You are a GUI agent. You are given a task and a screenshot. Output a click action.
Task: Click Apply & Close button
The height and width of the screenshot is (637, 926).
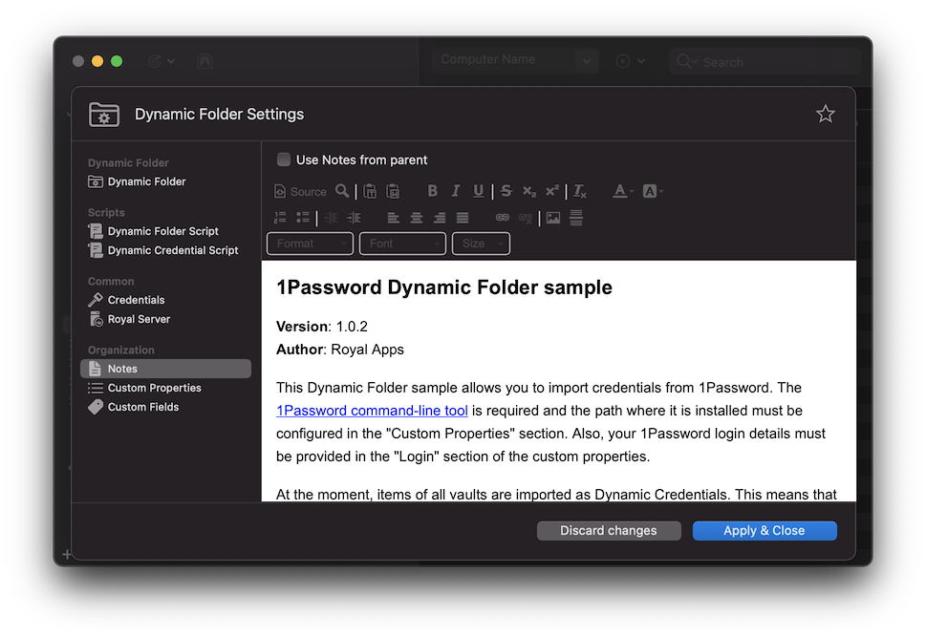764,530
